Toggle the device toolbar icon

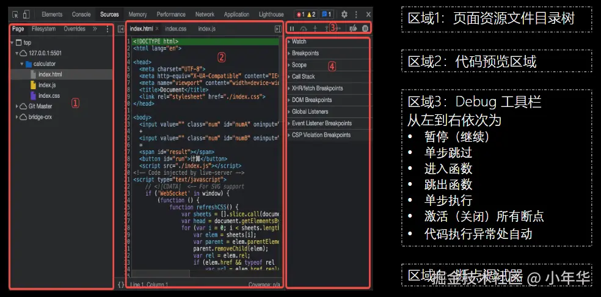[26, 15]
